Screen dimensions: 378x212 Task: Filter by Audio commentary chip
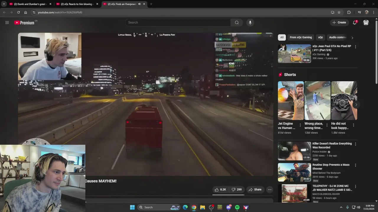tap(337, 37)
